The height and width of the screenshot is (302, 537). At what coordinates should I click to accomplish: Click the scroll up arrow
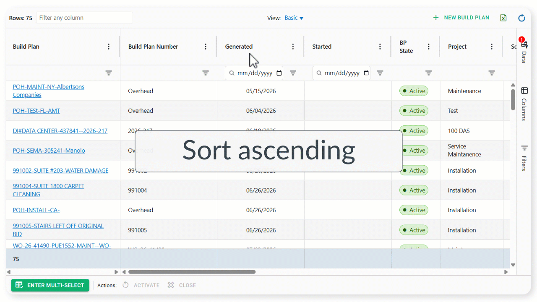(x=513, y=85)
